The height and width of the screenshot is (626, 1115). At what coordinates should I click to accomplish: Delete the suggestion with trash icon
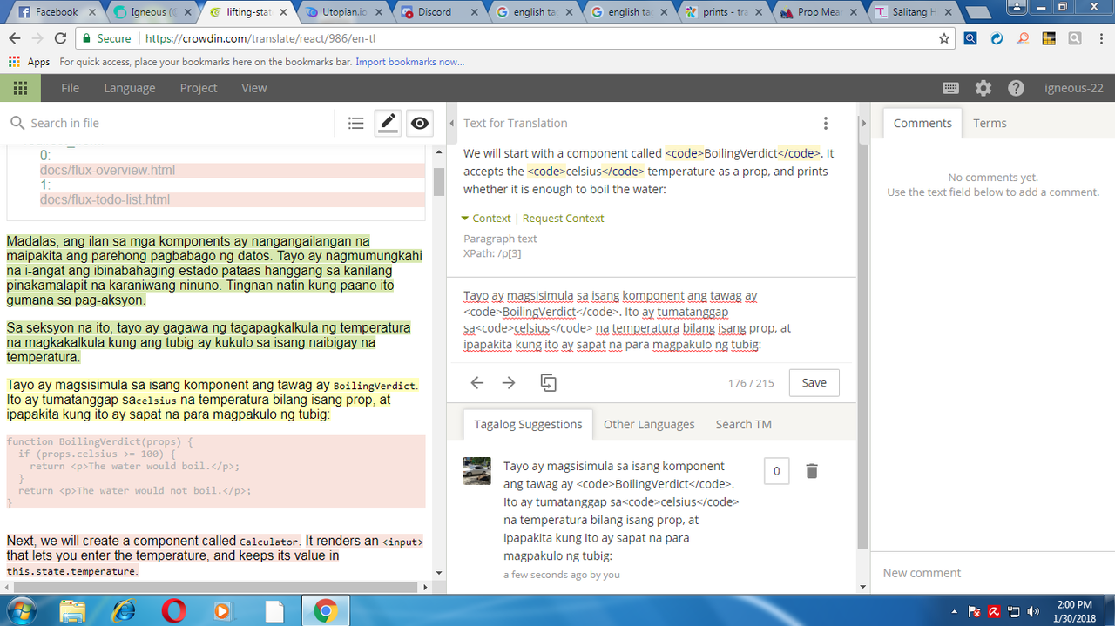coord(812,471)
